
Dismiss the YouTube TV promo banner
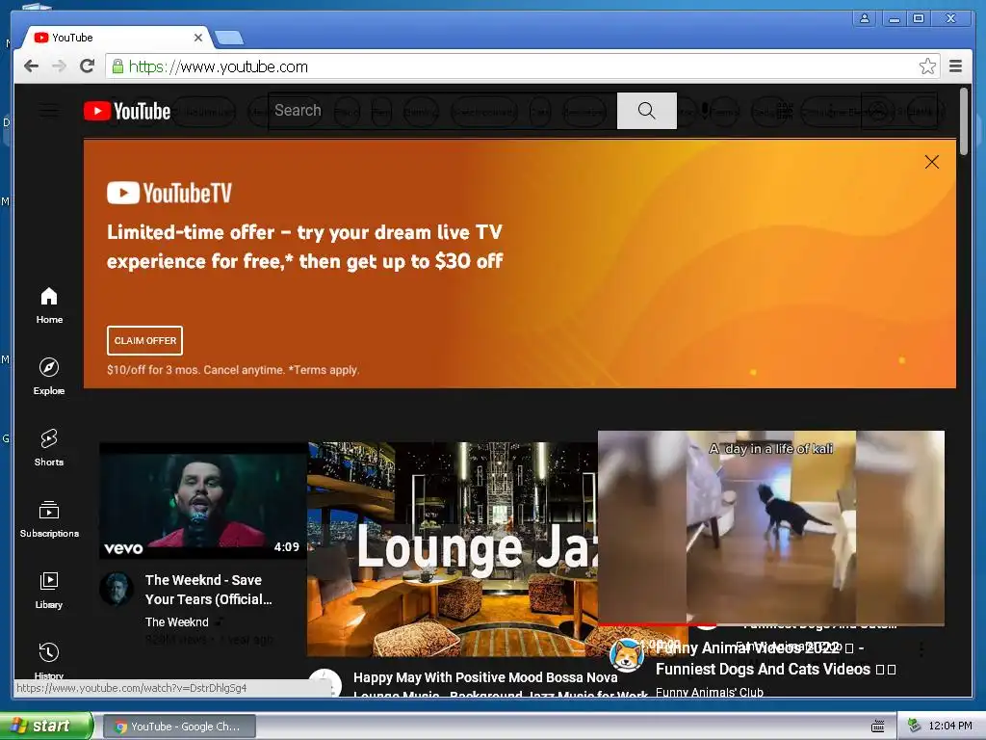tap(932, 162)
